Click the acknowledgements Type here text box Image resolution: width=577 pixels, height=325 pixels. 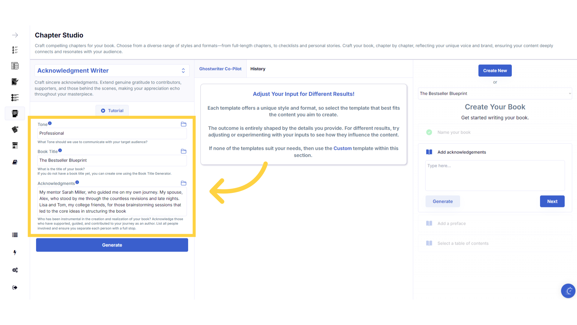[495, 175]
